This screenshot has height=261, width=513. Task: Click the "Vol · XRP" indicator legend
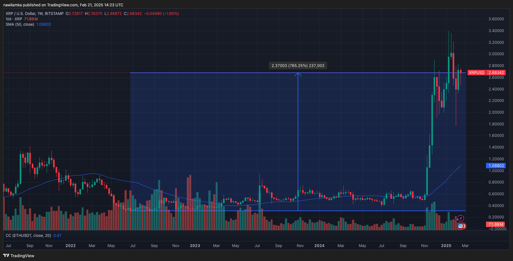[14, 19]
